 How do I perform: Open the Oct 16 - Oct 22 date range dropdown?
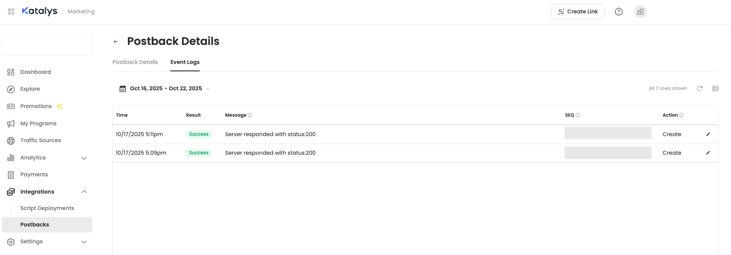click(208, 89)
